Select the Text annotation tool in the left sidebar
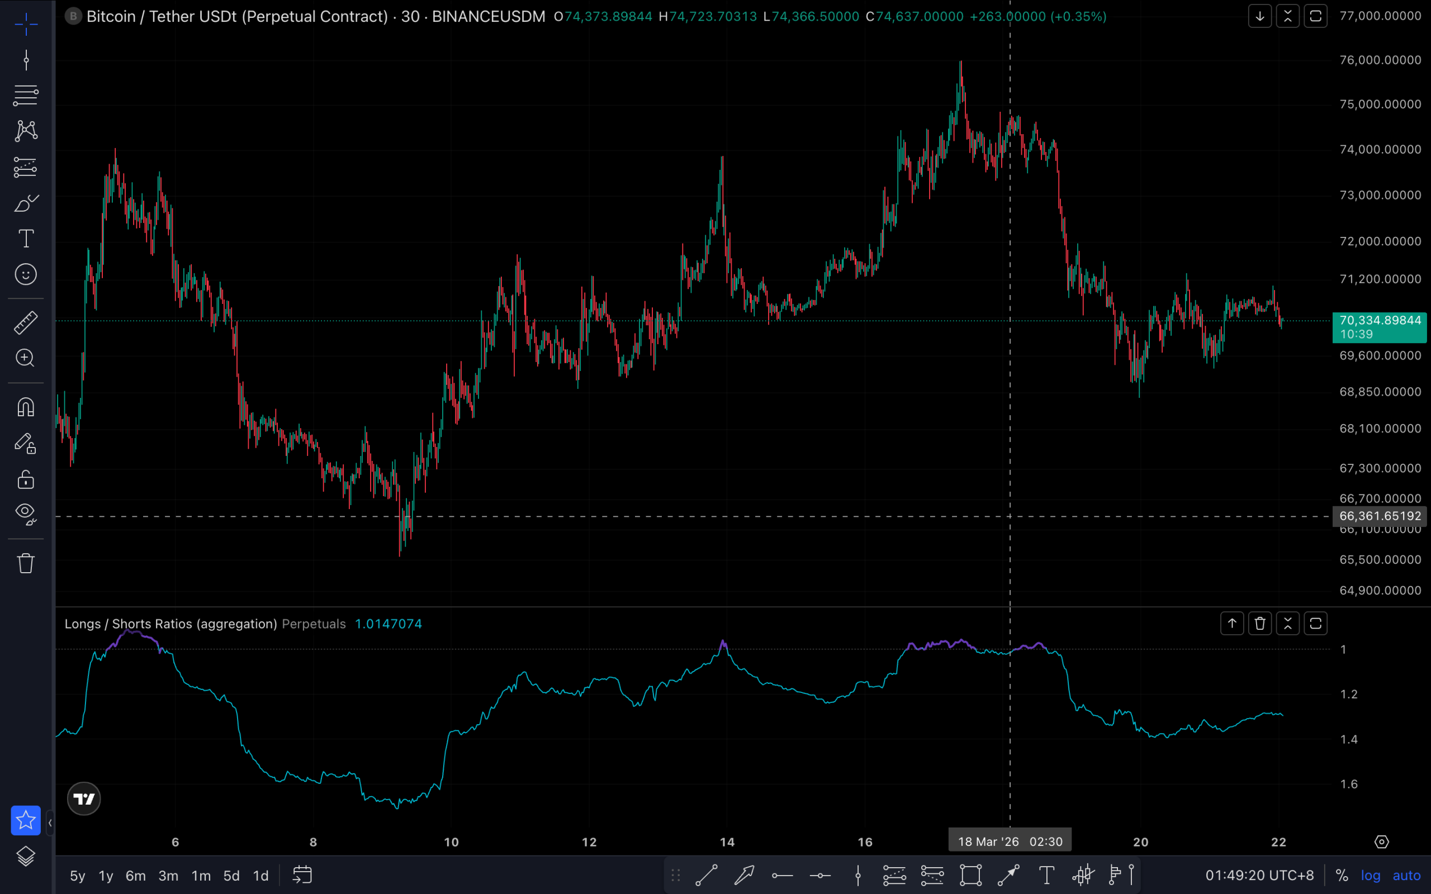 click(26, 239)
